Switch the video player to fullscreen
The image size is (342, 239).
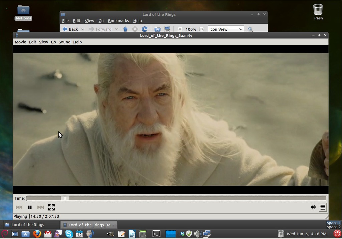51,207
